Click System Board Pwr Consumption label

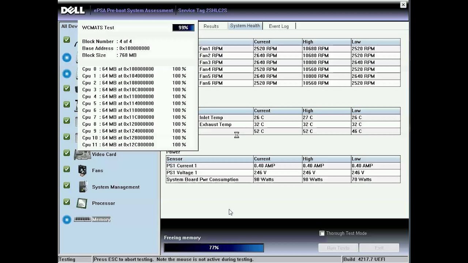[202, 180]
